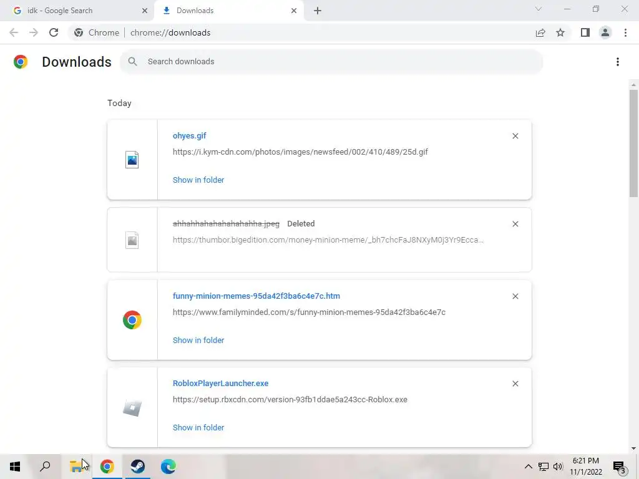Viewport: 639px width, 479px height.
Task: Reload the Downloads page
Action: (54, 32)
